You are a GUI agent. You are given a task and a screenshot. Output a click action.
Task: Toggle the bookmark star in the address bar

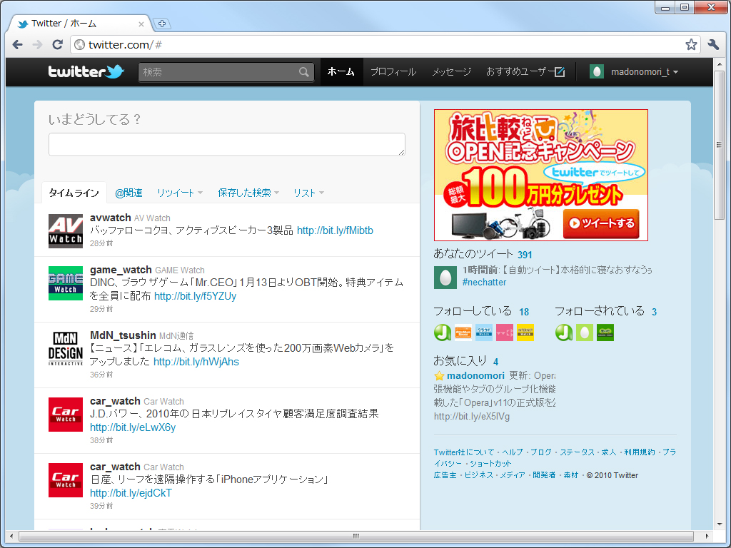(690, 44)
